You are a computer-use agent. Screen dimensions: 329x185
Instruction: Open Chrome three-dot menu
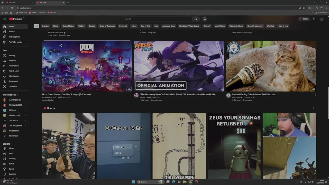[x=326, y=8]
